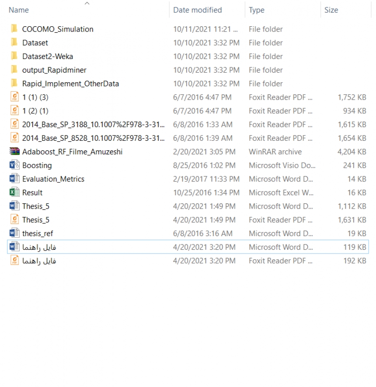Click the Microsoft Visio Do... type cell
Image resolution: width=376 pixels, height=387 pixels.
[282, 165]
